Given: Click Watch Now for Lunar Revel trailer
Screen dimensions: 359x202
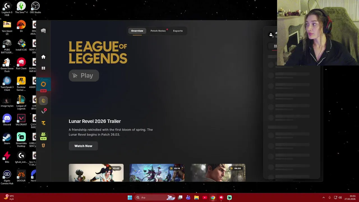Looking at the screenshot, I should point(83,146).
